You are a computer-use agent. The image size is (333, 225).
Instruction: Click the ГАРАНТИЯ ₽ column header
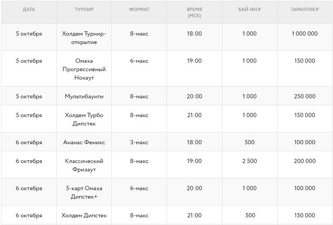click(305, 10)
